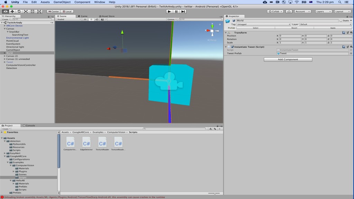Expand the Favorites tree in Project panel
The image size is (354, 199).
[2, 132]
